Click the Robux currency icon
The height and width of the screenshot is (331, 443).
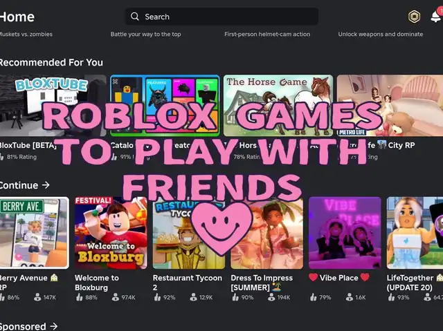pyautogui.click(x=414, y=17)
